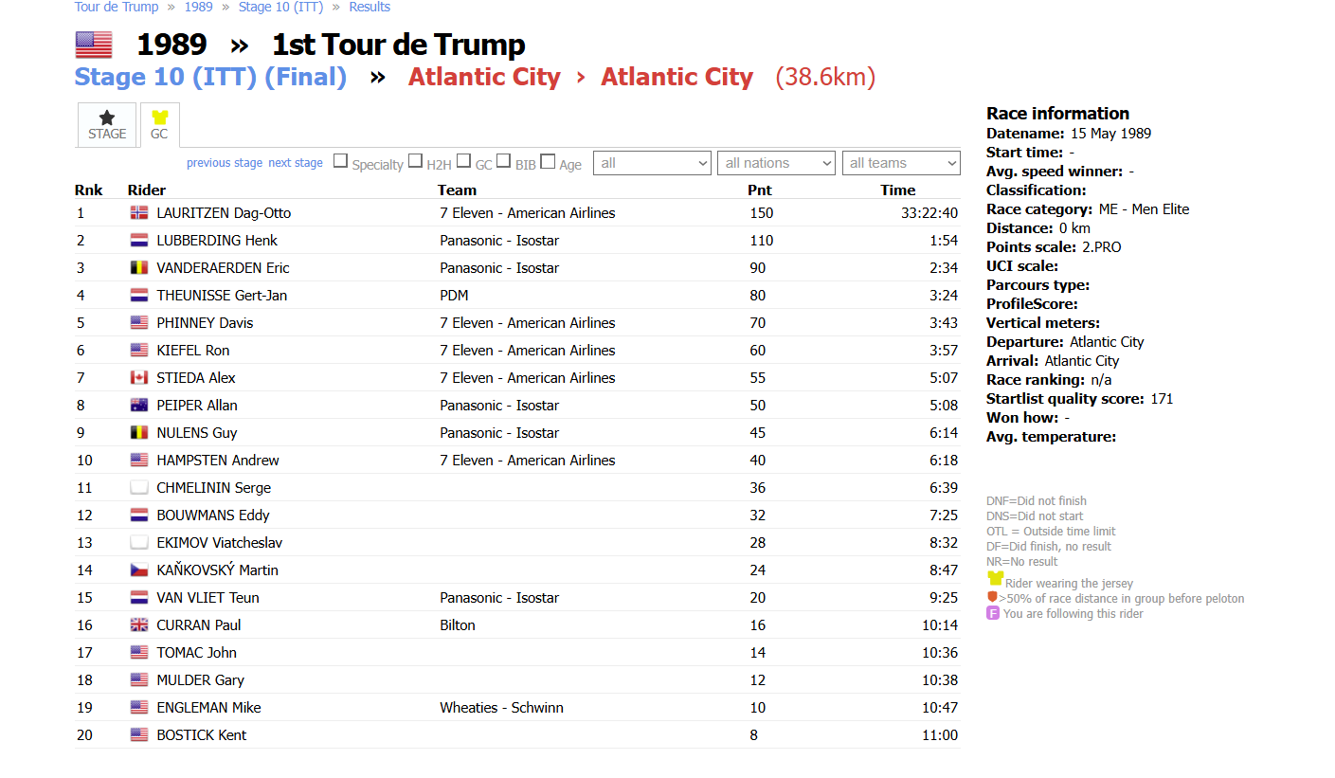Open Wheaties - Schwinn team link
Image resolution: width=1335 pixels, height=778 pixels.
501,708
